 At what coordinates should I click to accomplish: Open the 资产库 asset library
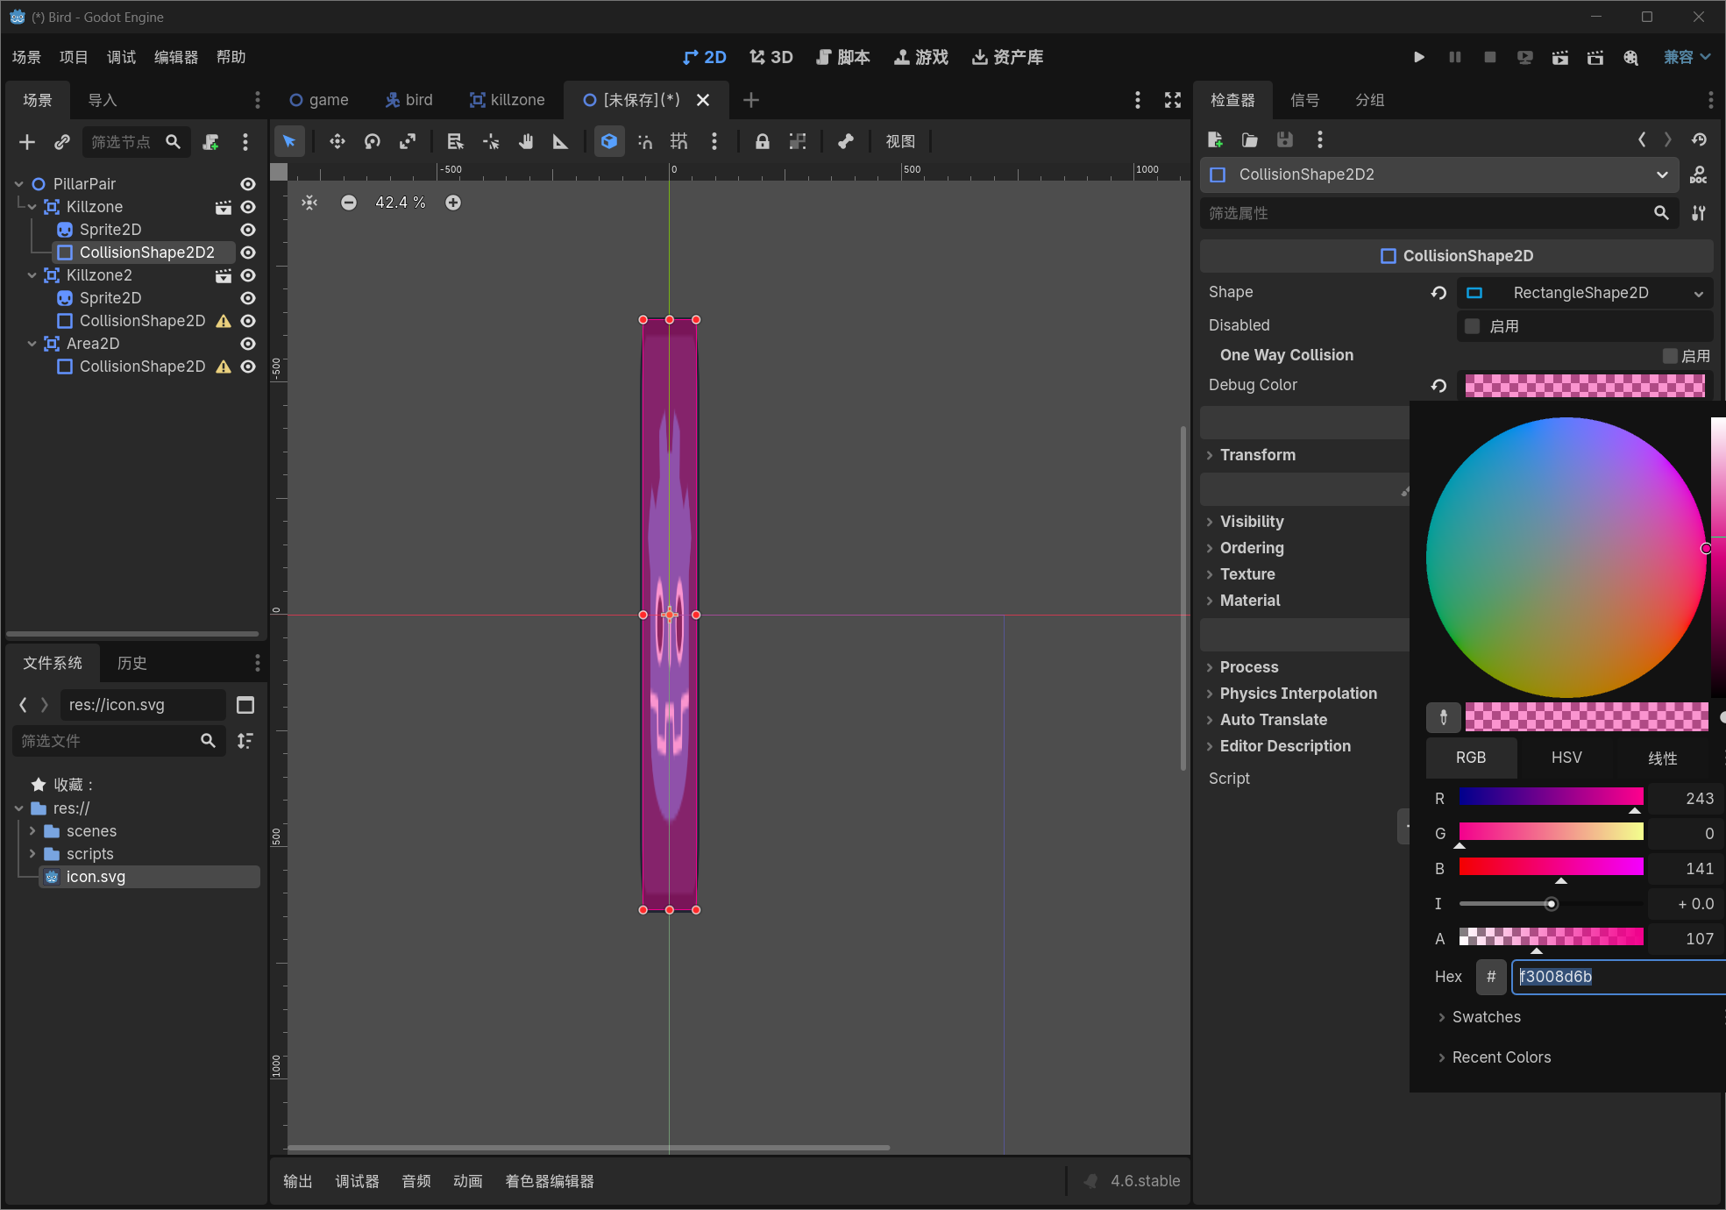(x=1008, y=57)
